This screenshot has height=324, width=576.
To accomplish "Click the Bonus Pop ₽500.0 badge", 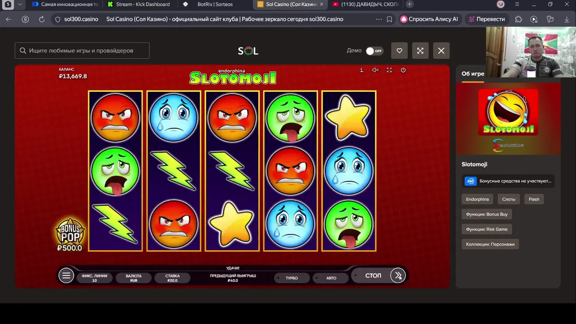I will (70, 234).
